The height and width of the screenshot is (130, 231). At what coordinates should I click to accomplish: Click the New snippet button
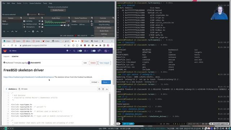104,63
